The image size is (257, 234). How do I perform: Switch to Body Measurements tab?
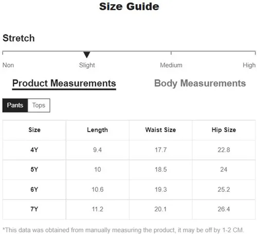[200, 83]
